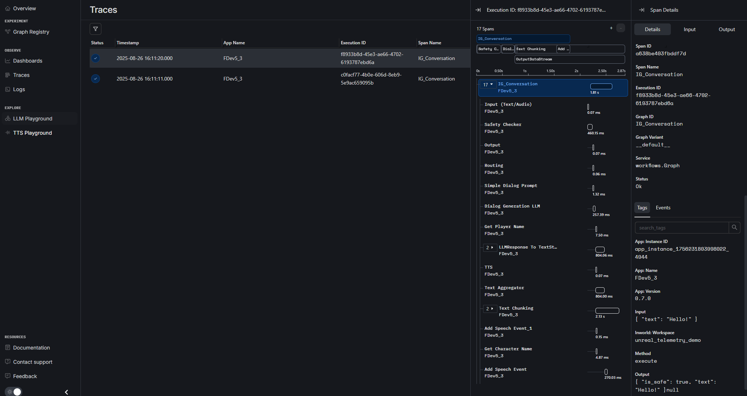Click the search_tags input field
Image resolution: width=747 pixels, height=396 pixels.
tap(681, 228)
